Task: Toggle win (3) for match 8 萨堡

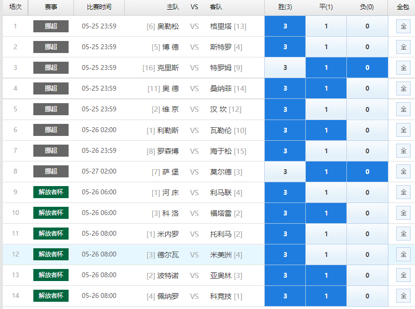Action: click(x=285, y=172)
